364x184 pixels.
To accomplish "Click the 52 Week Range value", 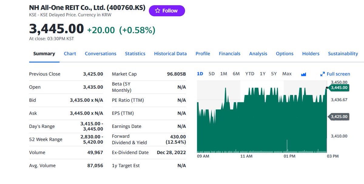I will 92,139.
